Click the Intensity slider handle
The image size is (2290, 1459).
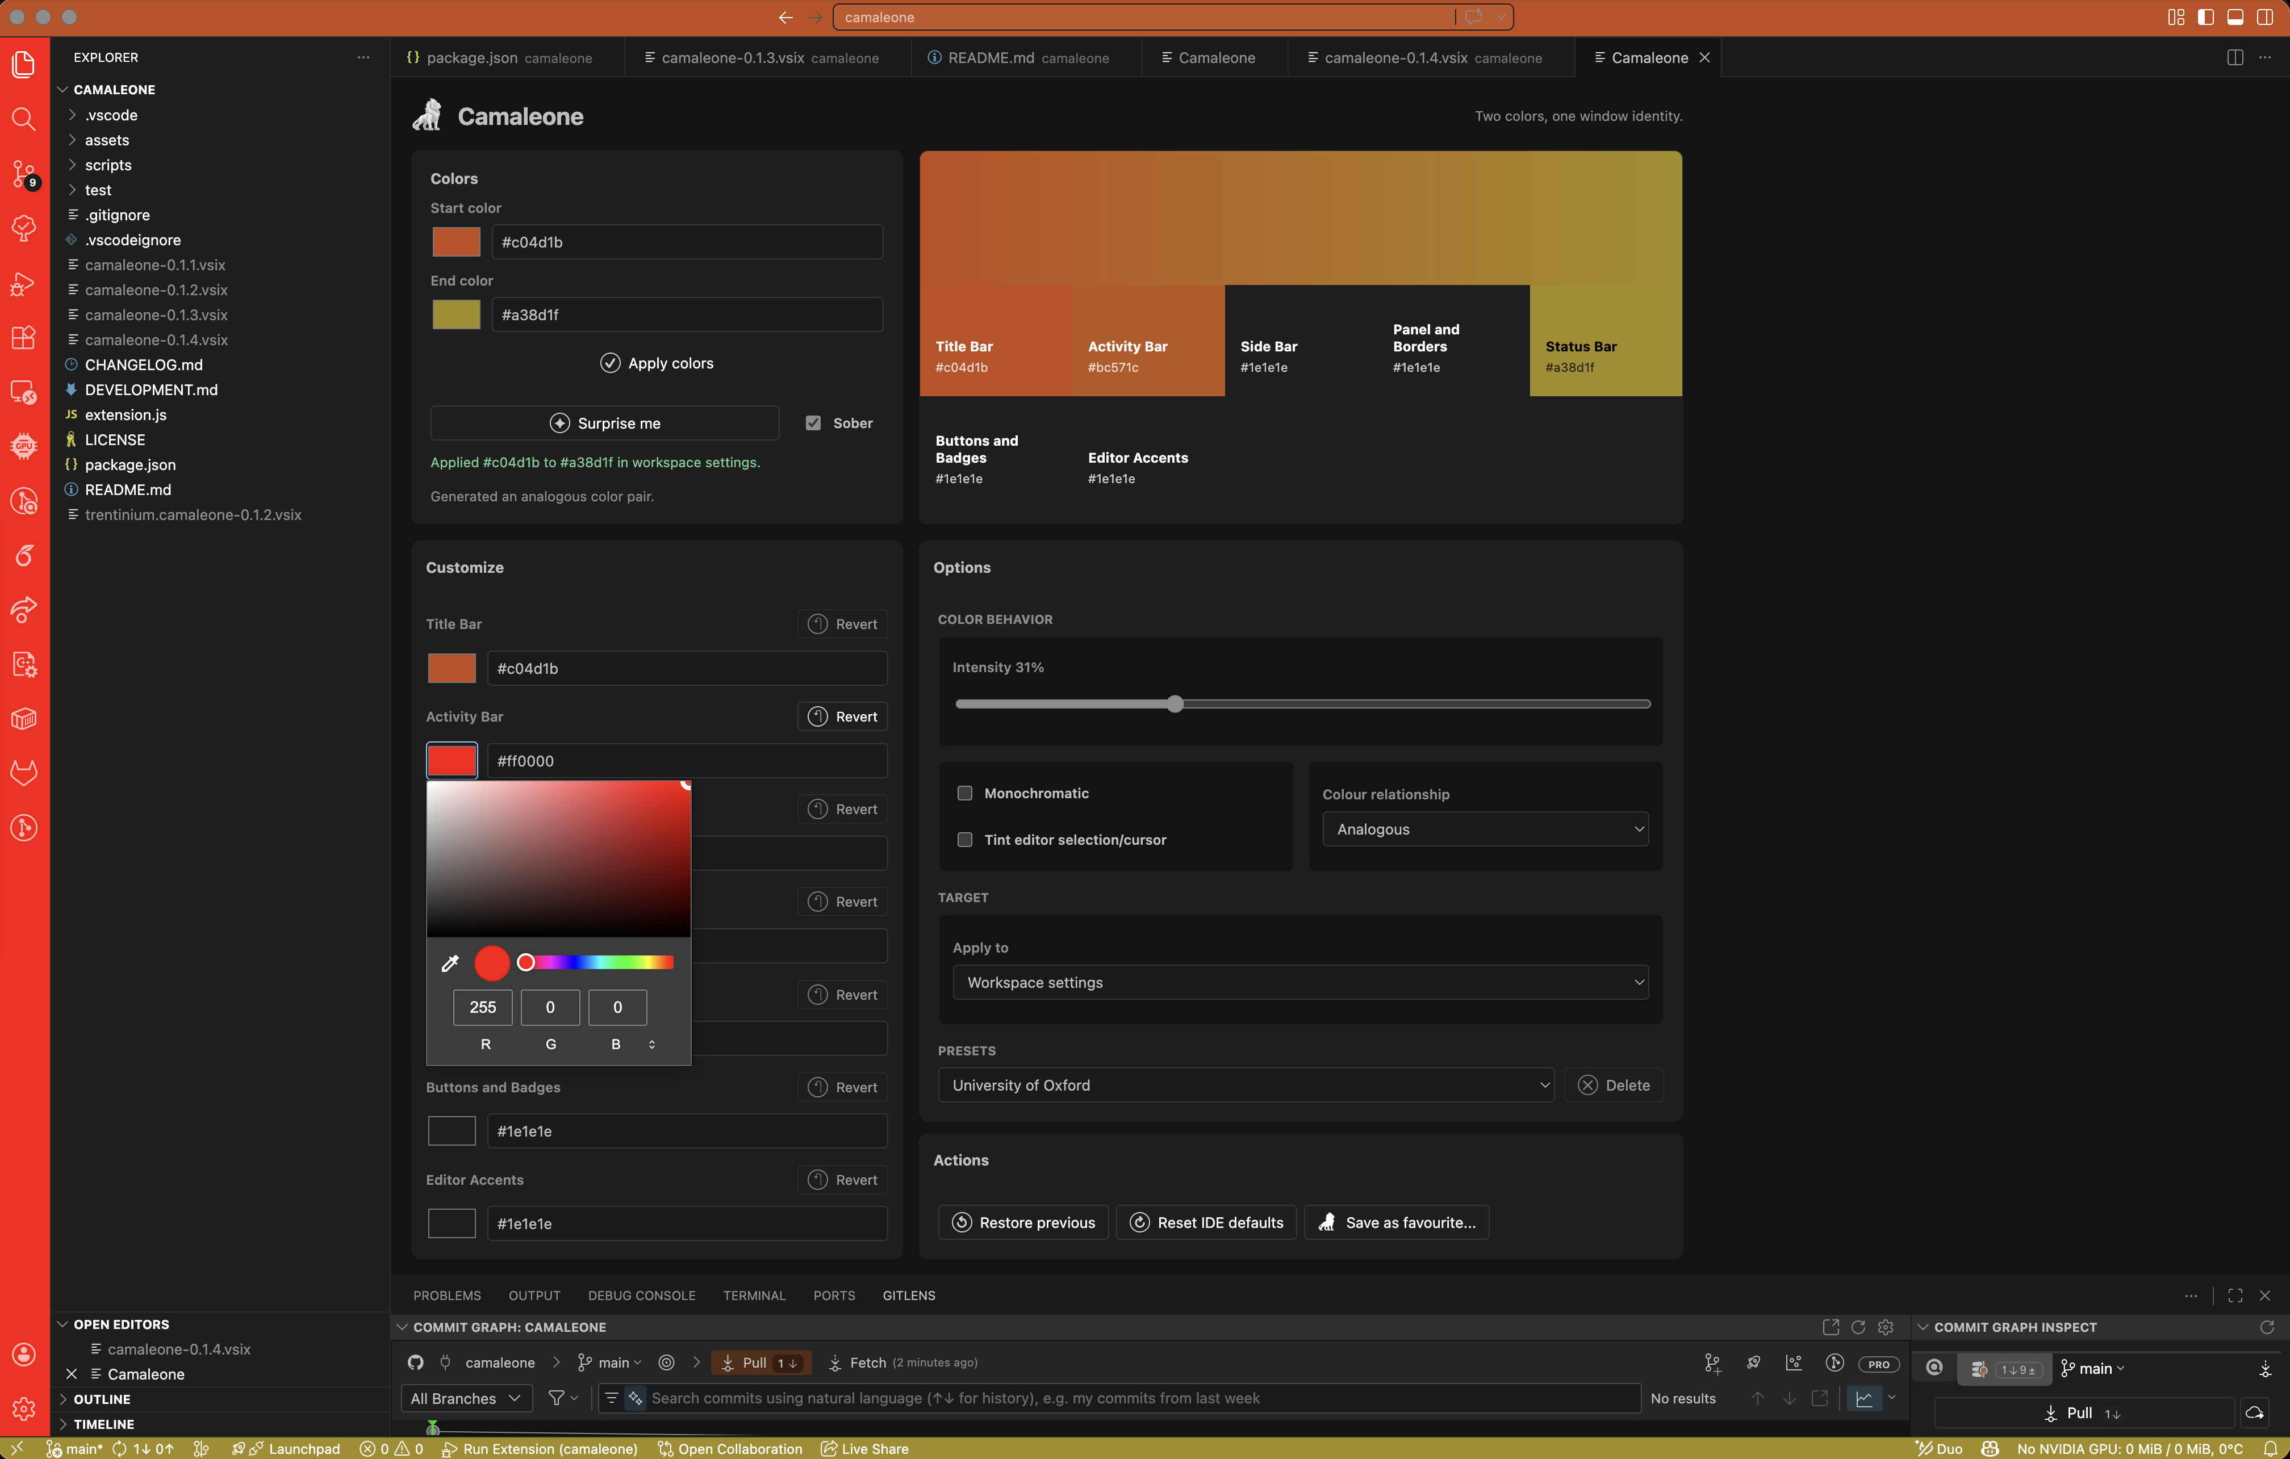1176,703
